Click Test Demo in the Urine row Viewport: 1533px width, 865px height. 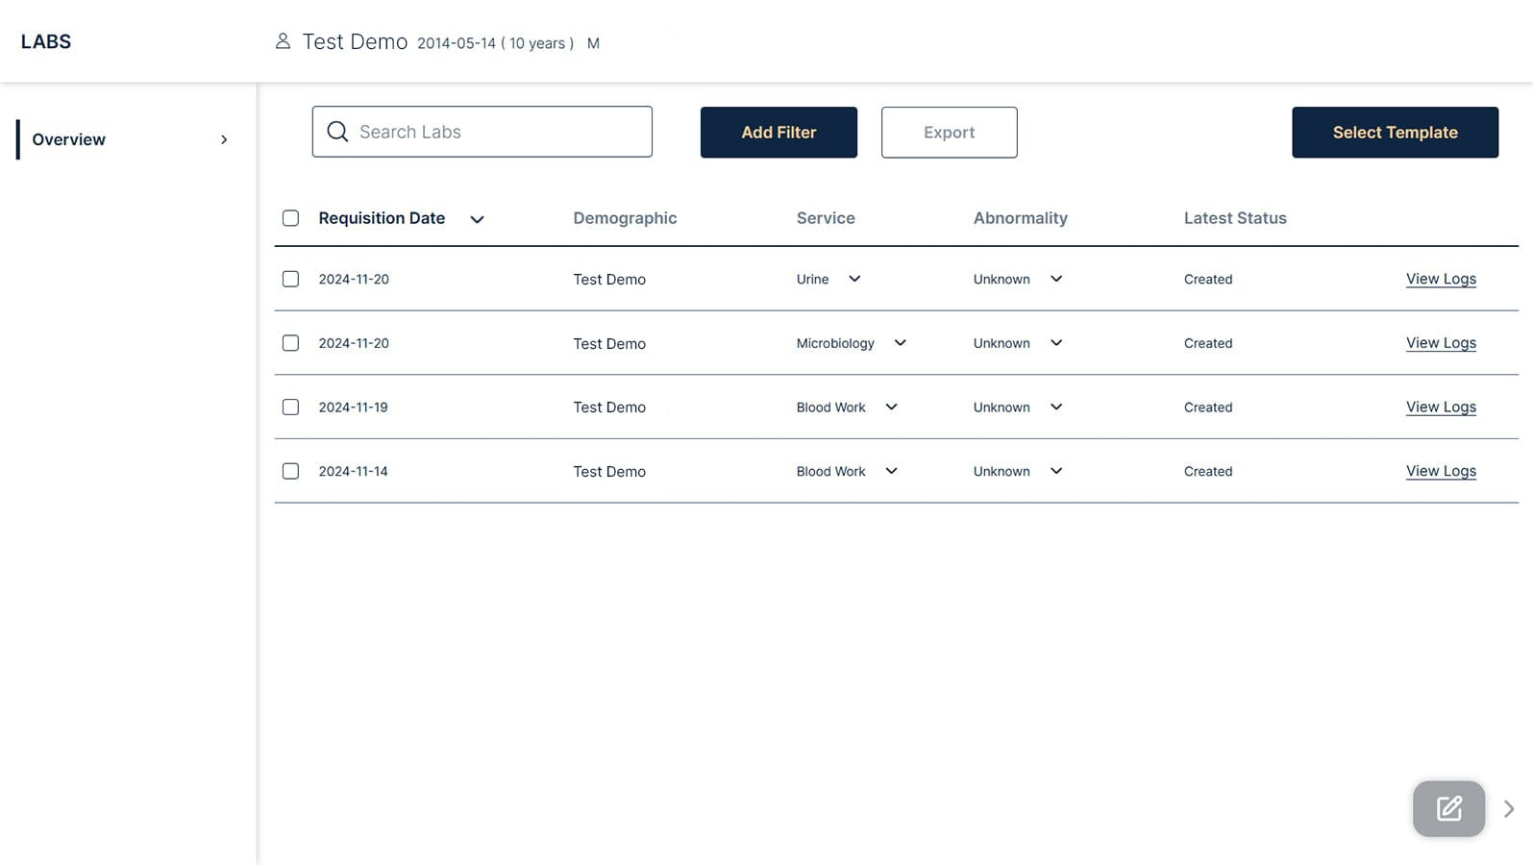coord(609,279)
